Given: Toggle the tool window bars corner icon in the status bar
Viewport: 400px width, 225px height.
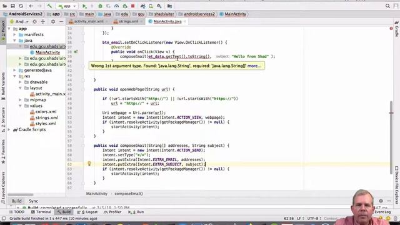Looking at the screenshot, I should coord(4,219).
